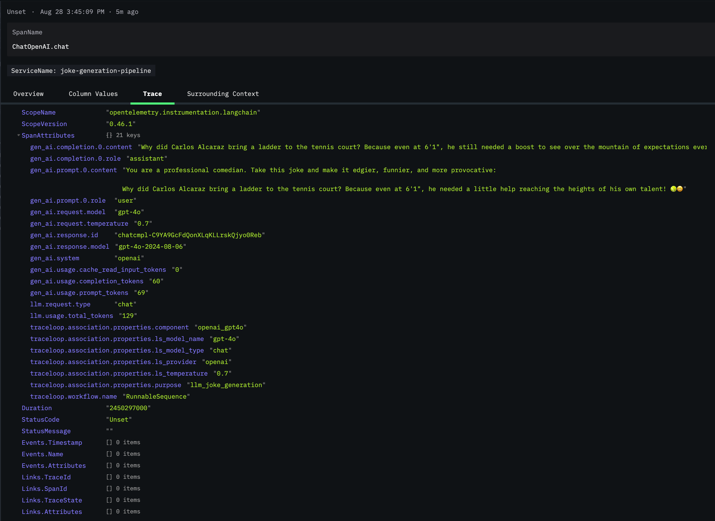This screenshot has height=521, width=715.
Task: Click the ServiceName joke-generation-pipeline chip
Action: (x=81, y=71)
